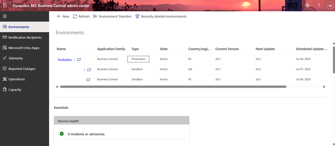Click the QA country cell
The image size is (335, 146).
coord(190,69)
